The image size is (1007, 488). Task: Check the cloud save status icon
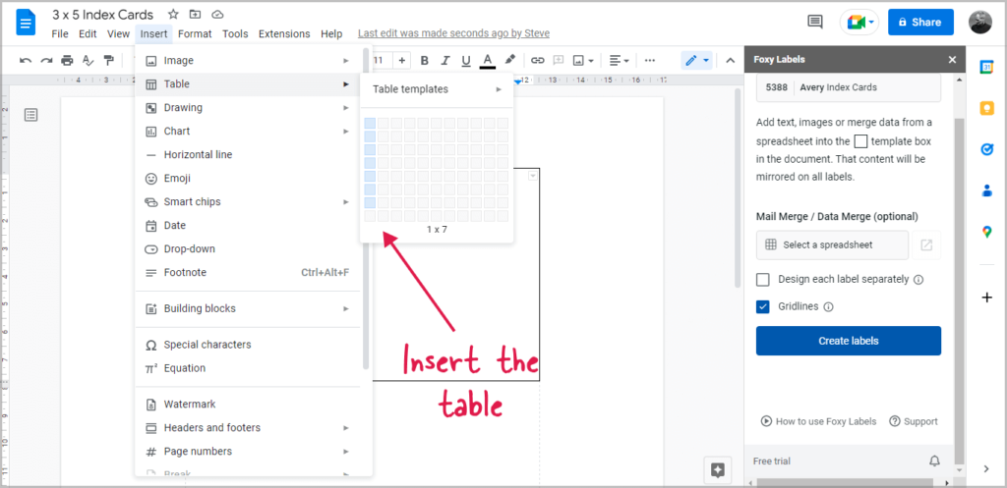[x=217, y=14]
